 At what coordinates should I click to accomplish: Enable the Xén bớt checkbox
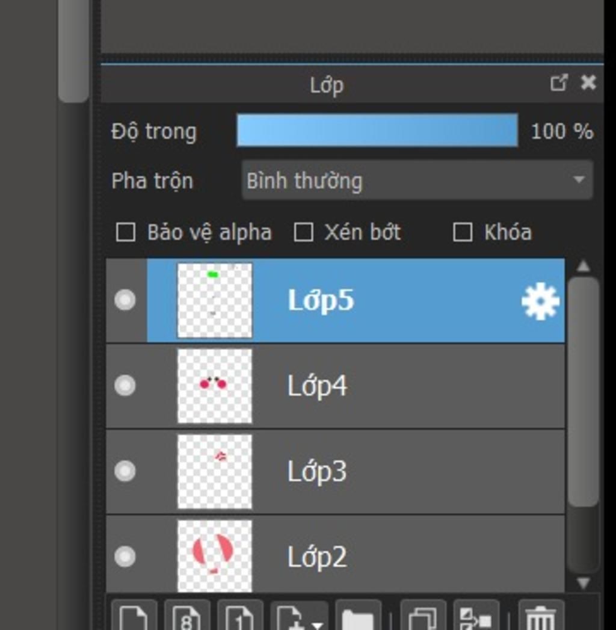[304, 232]
